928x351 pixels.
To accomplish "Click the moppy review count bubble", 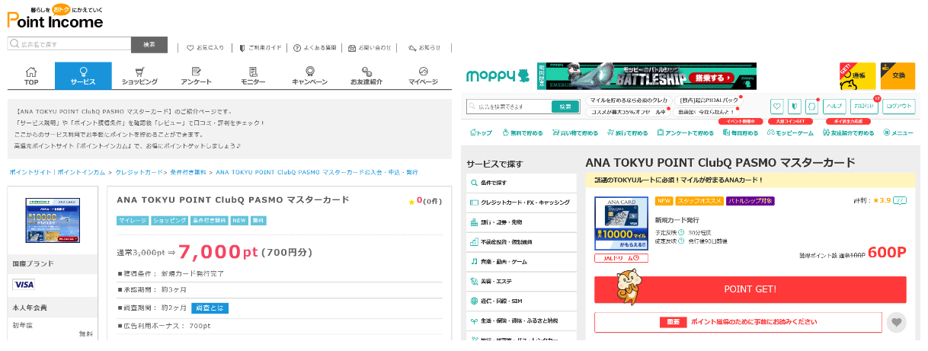I will [x=900, y=201].
